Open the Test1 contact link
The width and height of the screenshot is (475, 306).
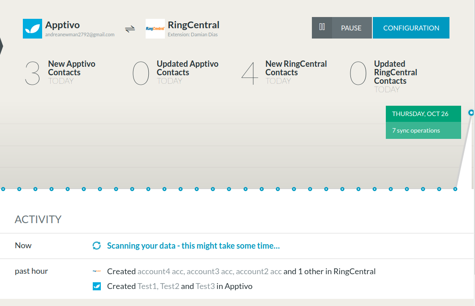(x=147, y=286)
